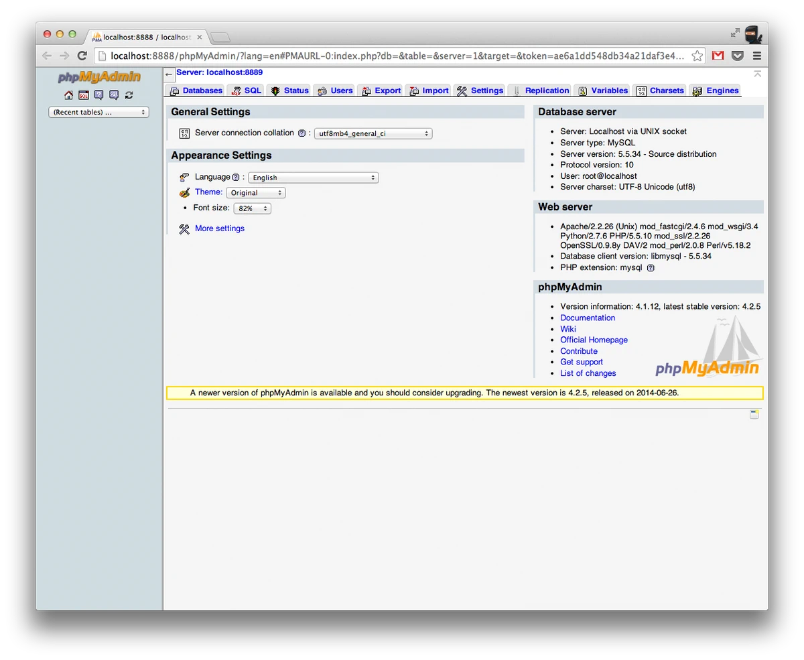
Task: Click the newer version available notice
Action: click(x=465, y=393)
